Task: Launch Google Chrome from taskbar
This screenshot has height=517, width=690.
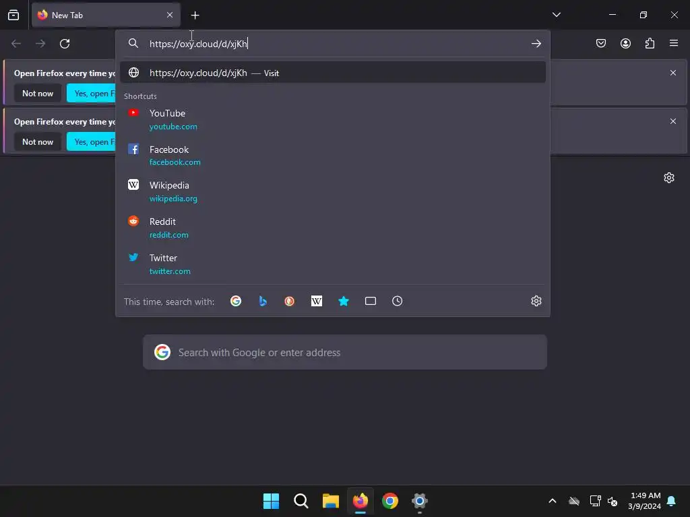Action: click(x=390, y=501)
